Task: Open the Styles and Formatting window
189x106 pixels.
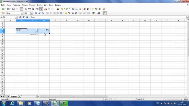Action: pyautogui.click(x=3, y=13)
